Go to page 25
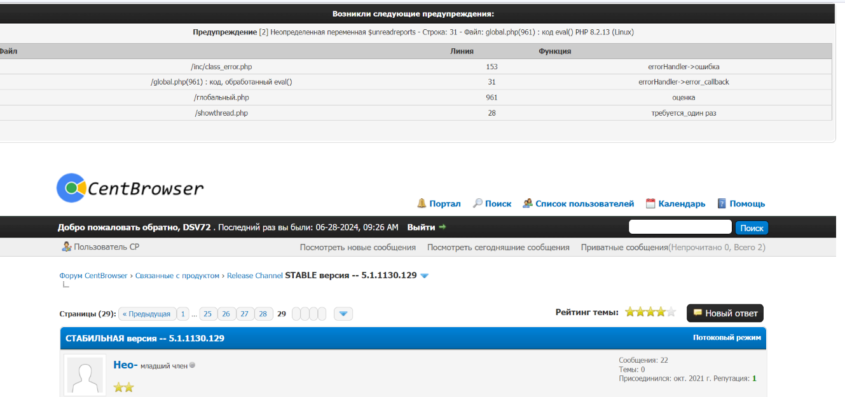Screen dimensions: 845x397 208,314
